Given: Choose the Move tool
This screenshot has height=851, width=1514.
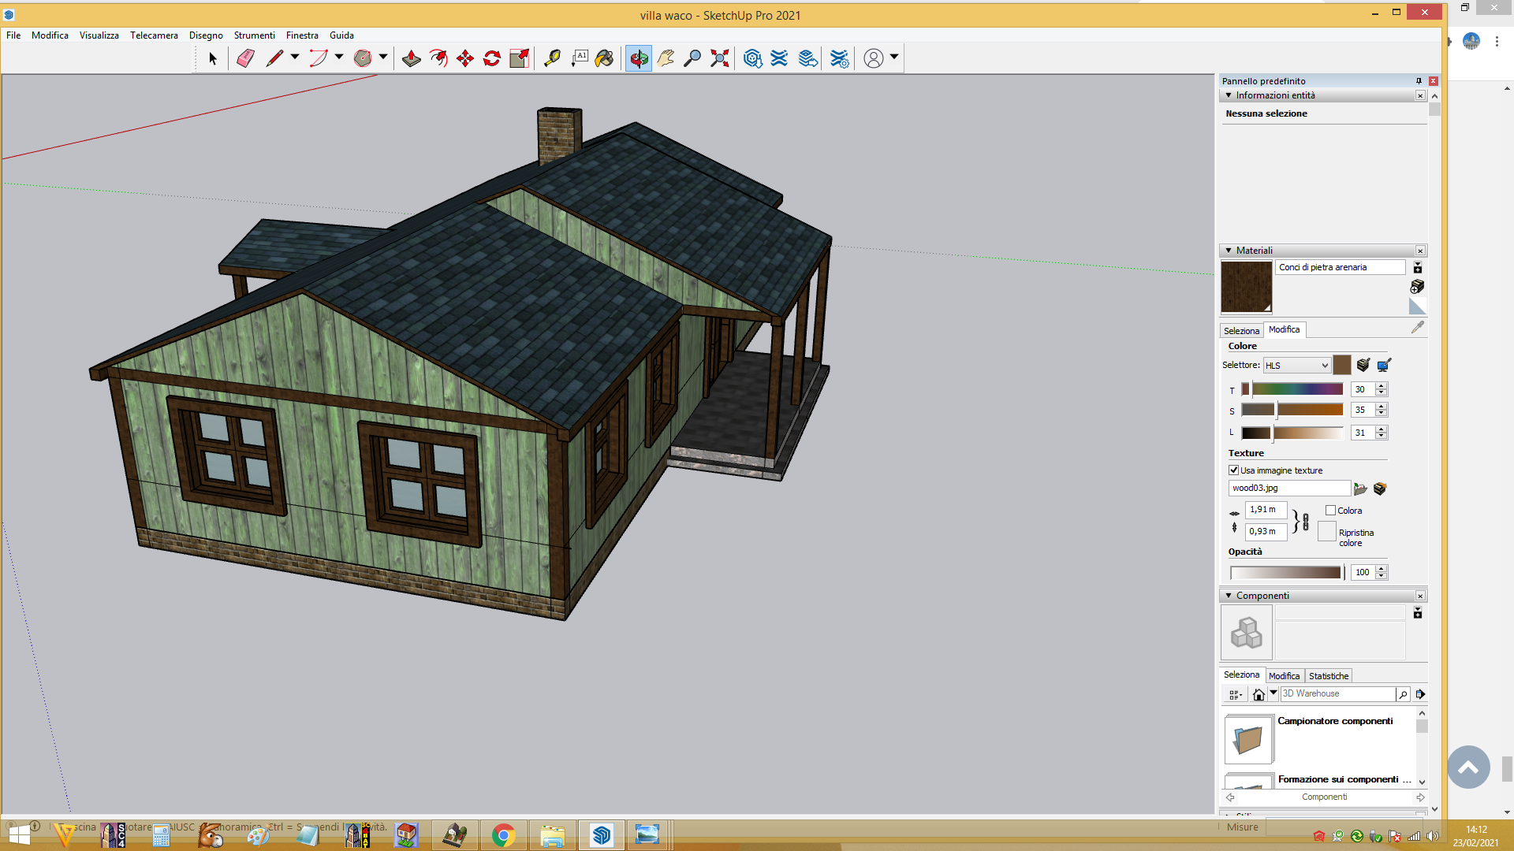Looking at the screenshot, I should click(x=465, y=58).
